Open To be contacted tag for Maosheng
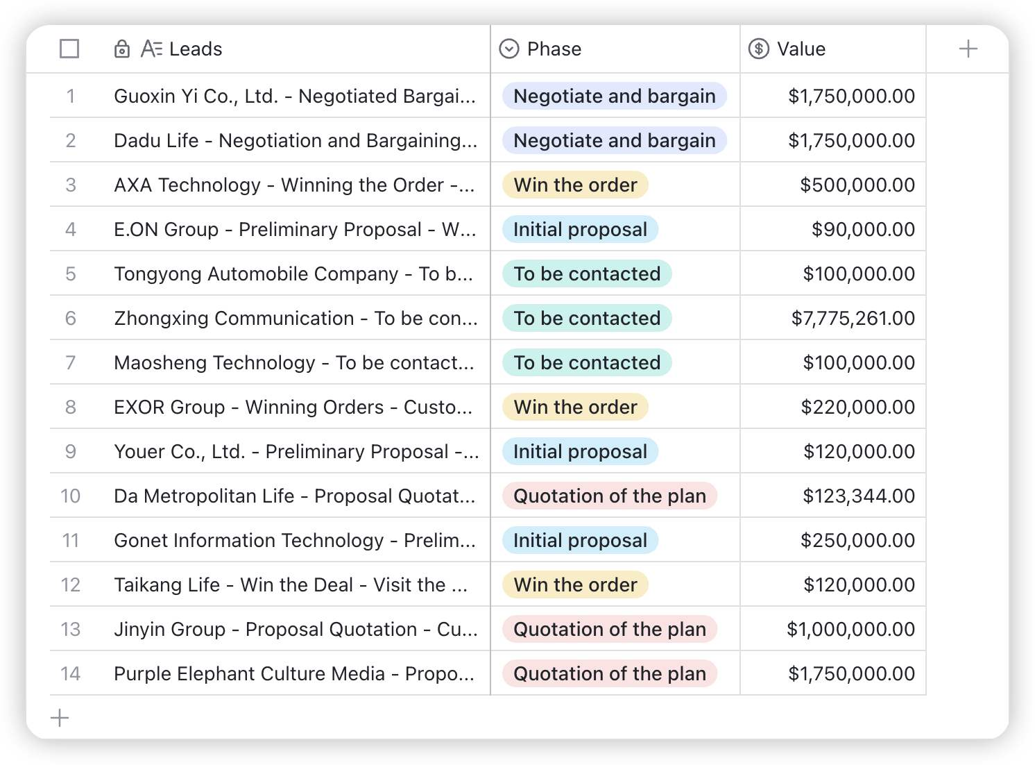This screenshot has height=765, width=1035. point(587,362)
